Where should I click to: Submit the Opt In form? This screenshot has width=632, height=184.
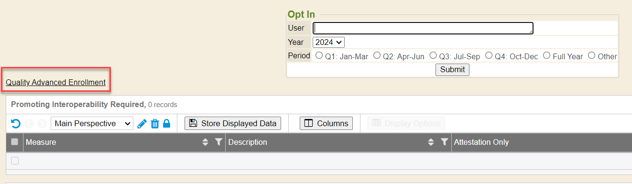pyautogui.click(x=452, y=69)
